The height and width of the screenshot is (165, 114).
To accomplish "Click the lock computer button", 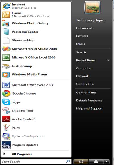I will pos(96,161).
